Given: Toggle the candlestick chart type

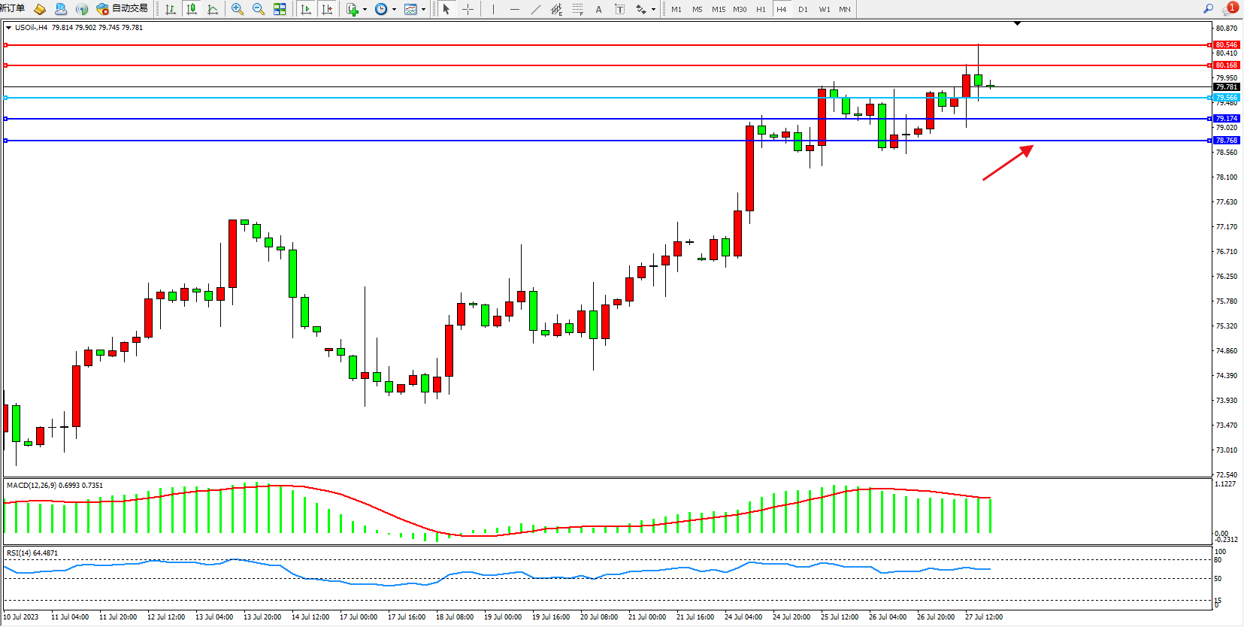Looking at the screenshot, I should click(192, 9).
